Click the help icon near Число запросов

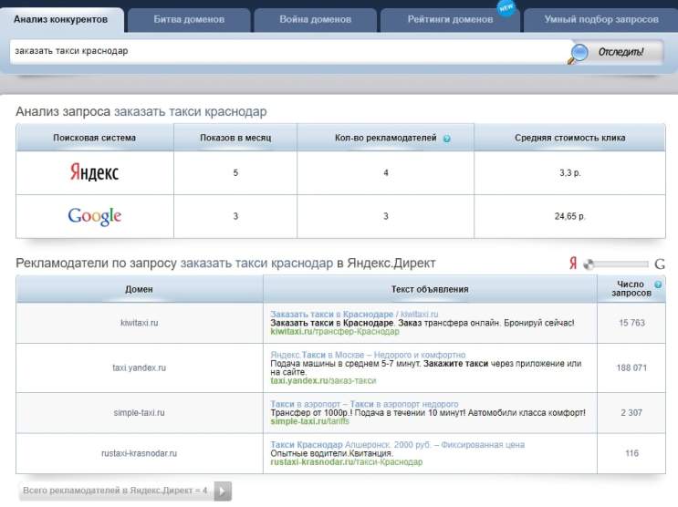pos(658,285)
